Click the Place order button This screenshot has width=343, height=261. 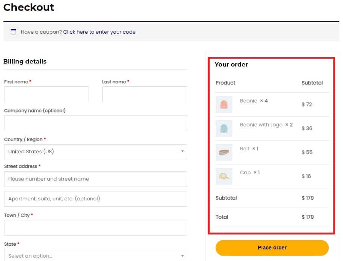tap(272, 248)
